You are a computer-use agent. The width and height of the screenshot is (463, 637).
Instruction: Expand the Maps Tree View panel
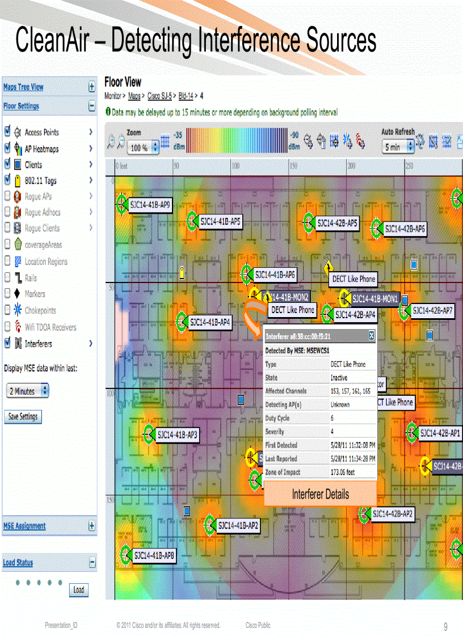pos(91,87)
